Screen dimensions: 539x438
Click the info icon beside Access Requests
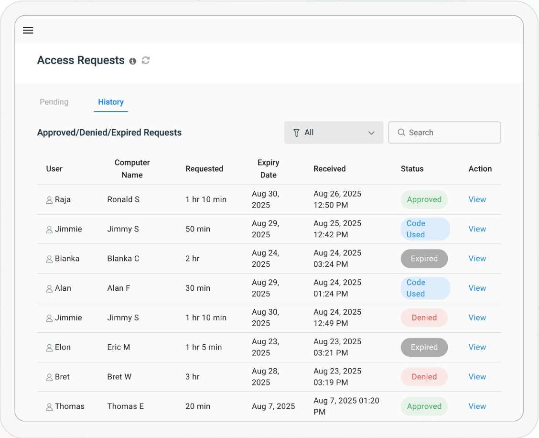click(x=133, y=61)
